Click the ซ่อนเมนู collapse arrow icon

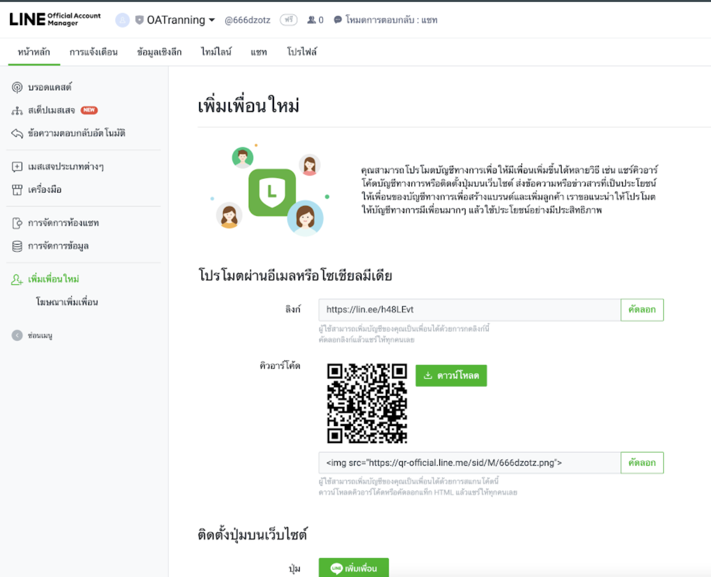tap(17, 335)
